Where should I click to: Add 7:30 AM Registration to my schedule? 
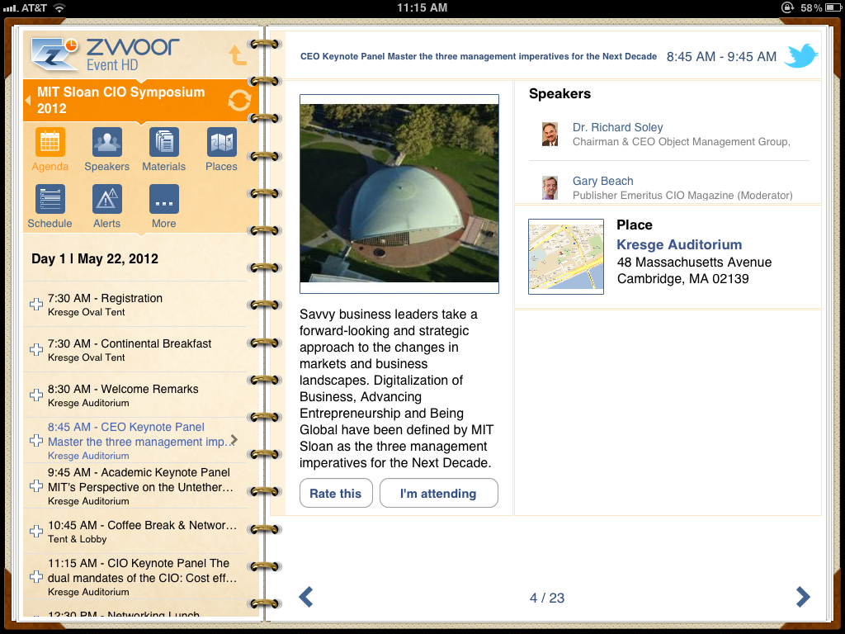pyautogui.click(x=36, y=304)
